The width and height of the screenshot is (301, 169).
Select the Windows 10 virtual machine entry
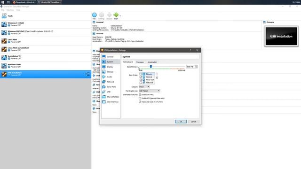coord(46,32)
